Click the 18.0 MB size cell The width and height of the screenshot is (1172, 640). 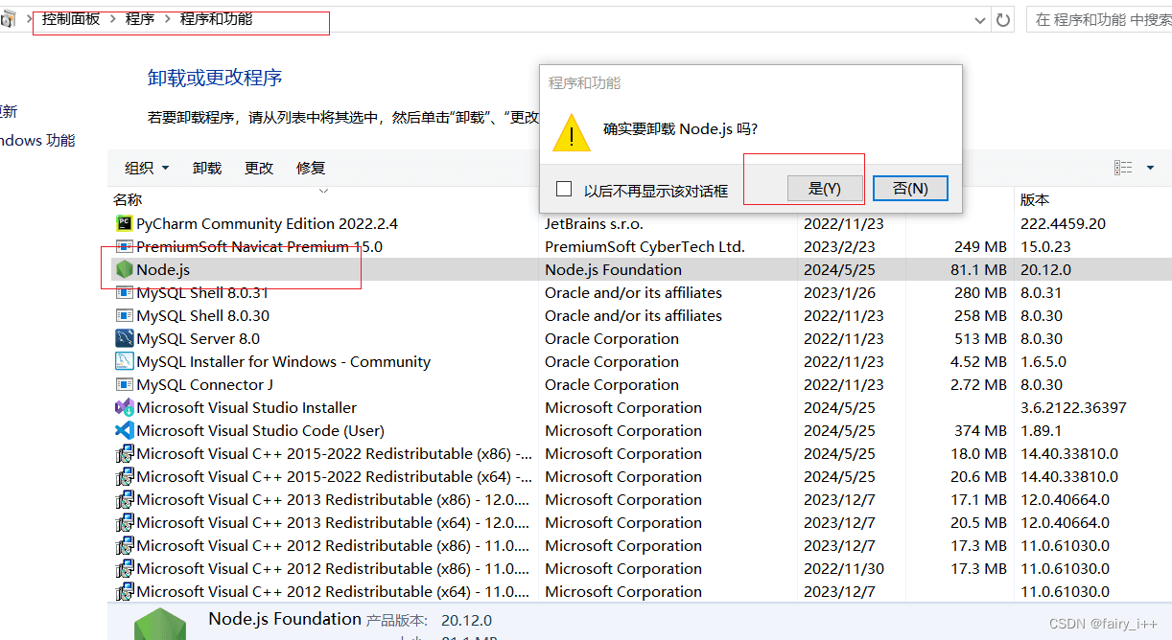tap(978, 453)
